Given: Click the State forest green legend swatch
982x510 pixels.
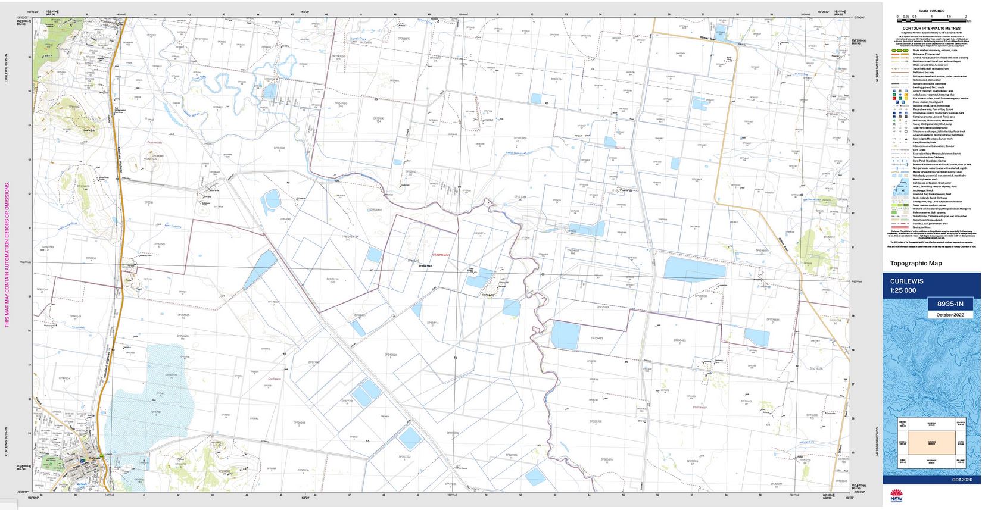Looking at the screenshot, I should click(895, 220).
